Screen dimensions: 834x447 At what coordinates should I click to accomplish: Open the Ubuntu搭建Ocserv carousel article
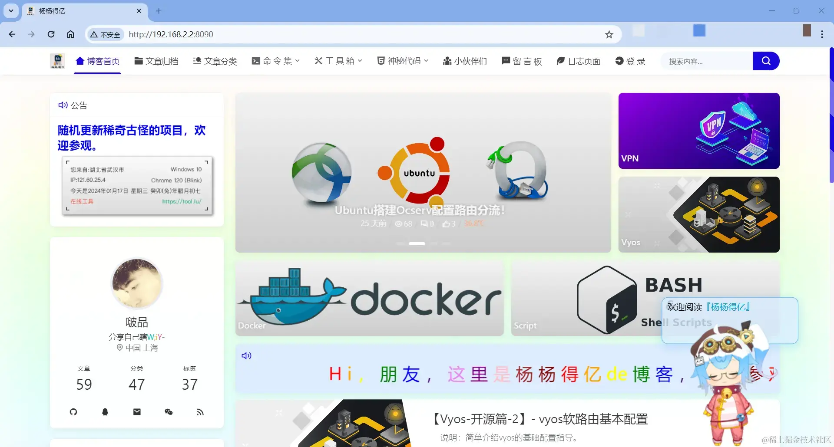[423, 173]
